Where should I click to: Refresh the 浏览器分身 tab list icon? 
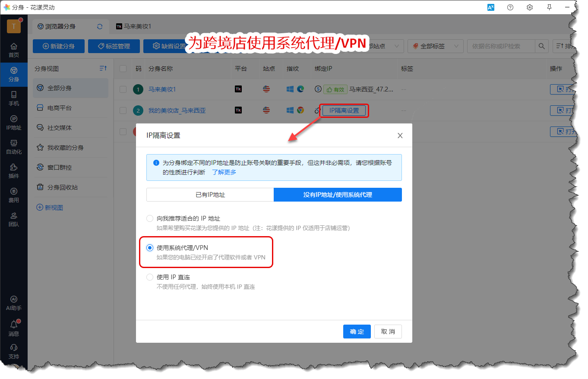coord(100,26)
